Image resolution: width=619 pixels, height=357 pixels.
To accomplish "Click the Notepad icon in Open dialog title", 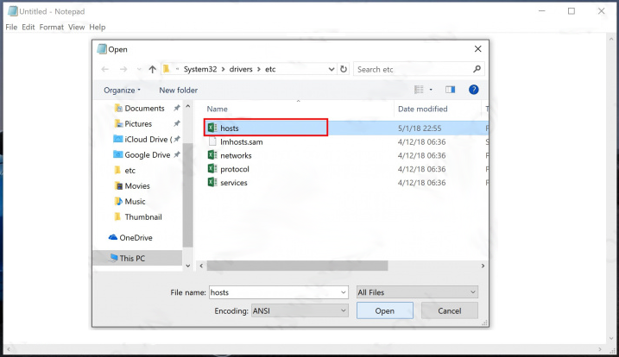I will coord(102,49).
